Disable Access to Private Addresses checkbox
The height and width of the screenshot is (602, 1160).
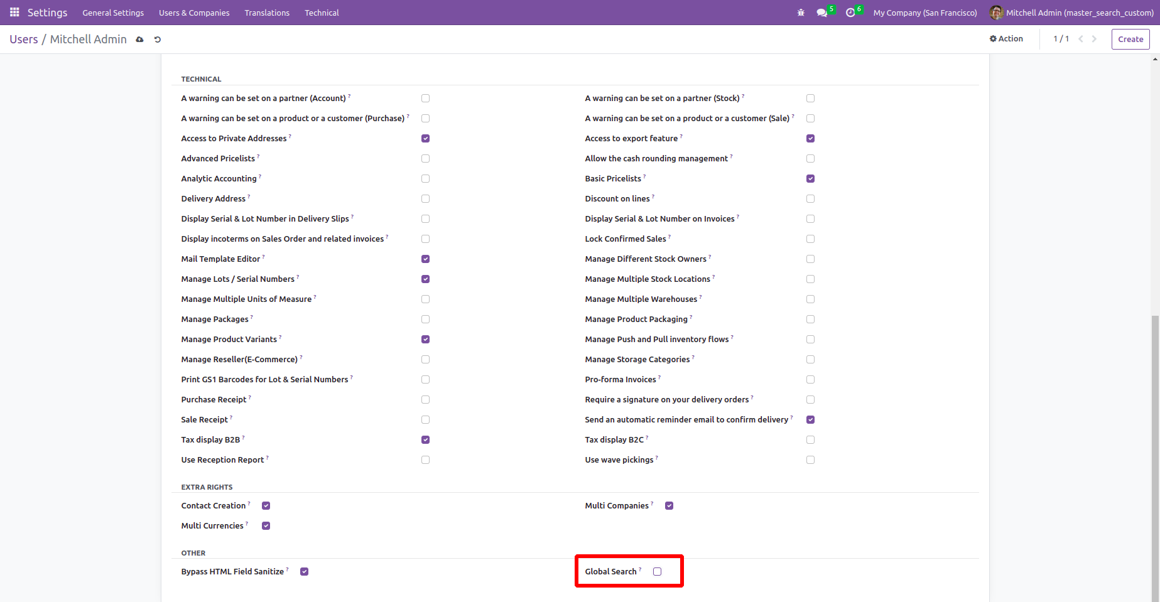pos(425,138)
